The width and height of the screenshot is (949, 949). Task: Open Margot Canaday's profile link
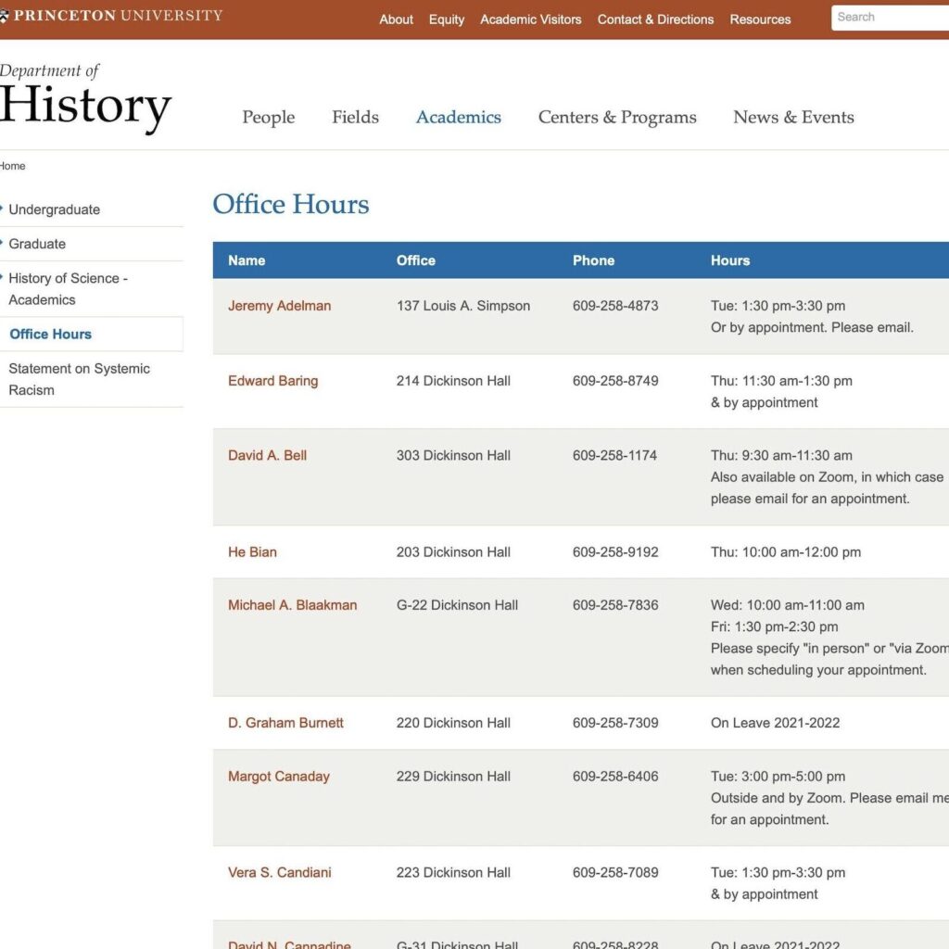click(x=278, y=776)
